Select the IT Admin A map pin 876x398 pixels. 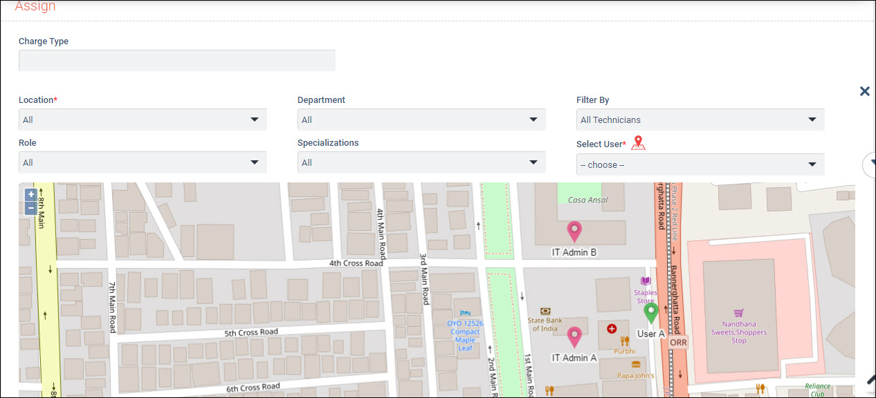tap(574, 337)
